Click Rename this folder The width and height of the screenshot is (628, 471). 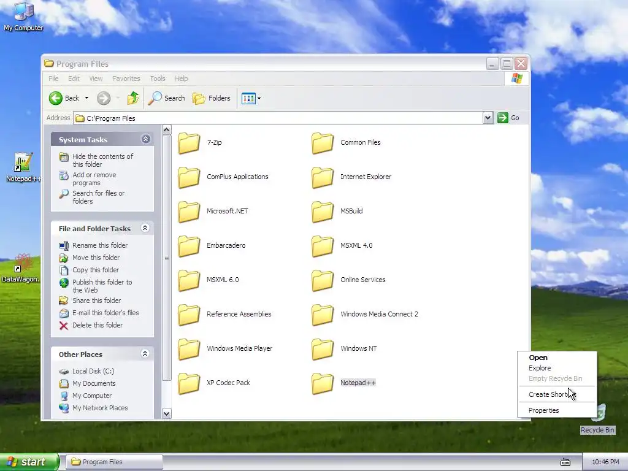tap(100, 245)
